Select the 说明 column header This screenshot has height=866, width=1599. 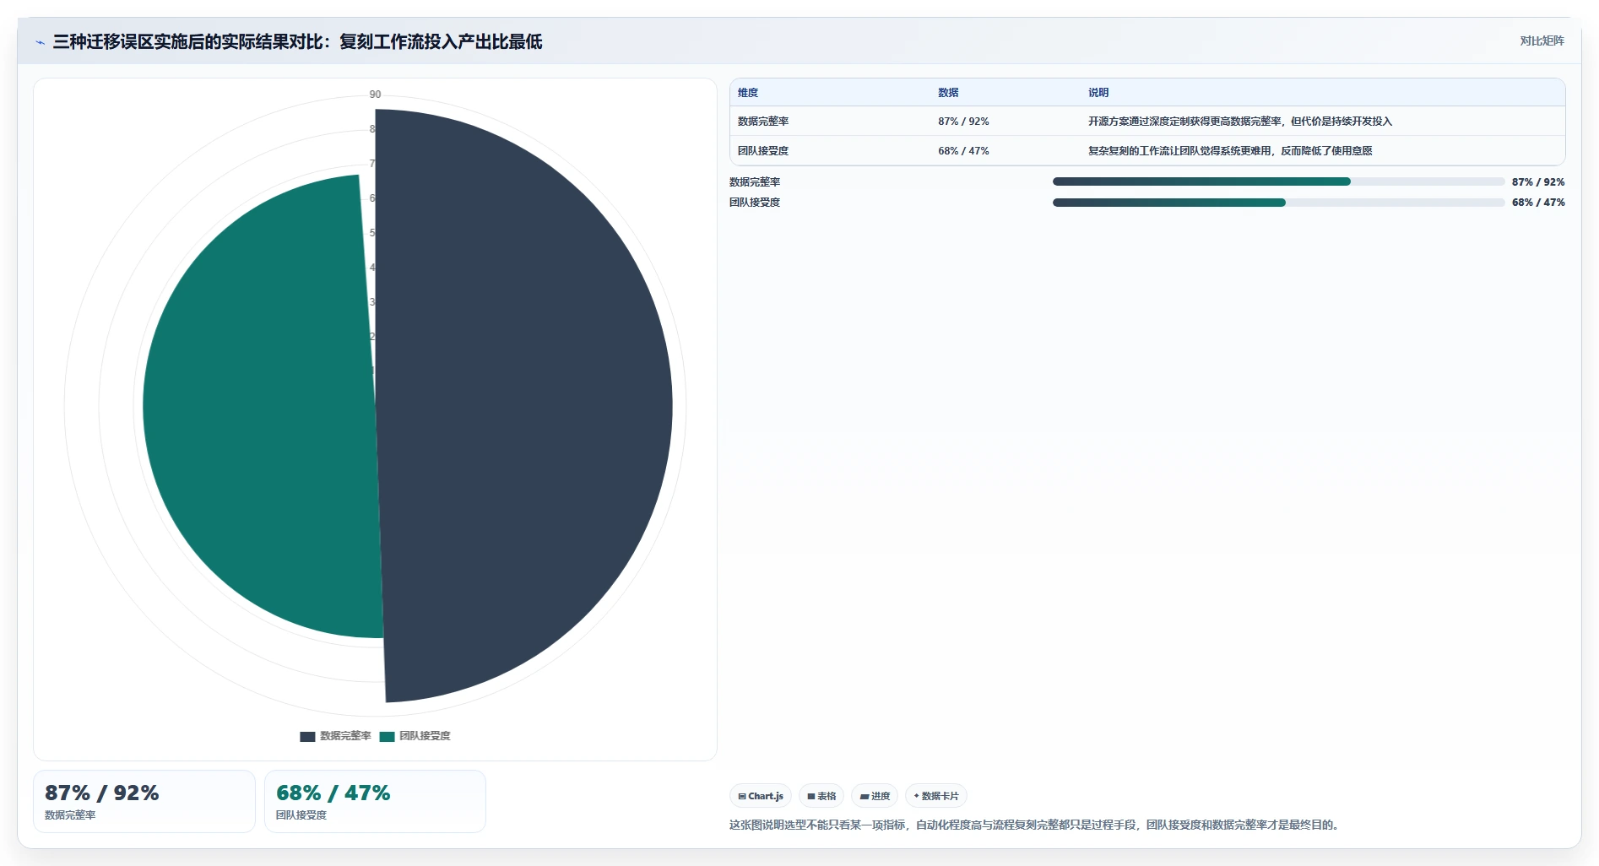coord(1098,93)
